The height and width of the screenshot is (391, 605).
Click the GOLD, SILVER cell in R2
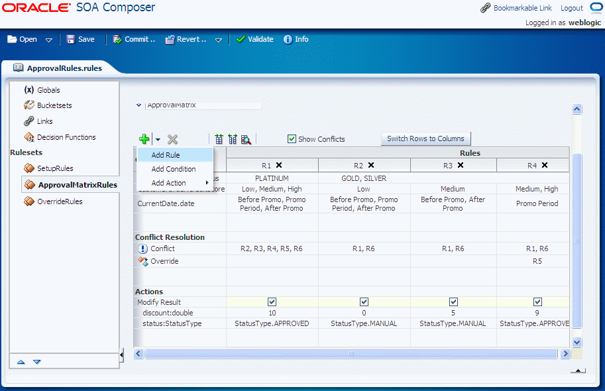click(x=364, y=178)
